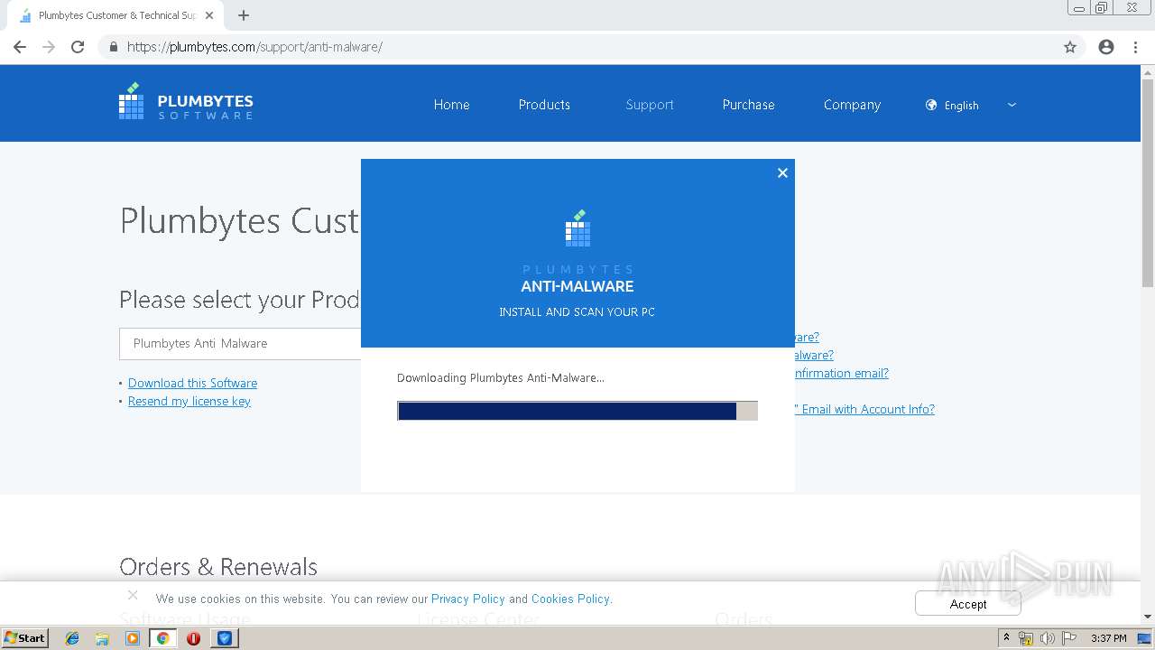
Task: Go back to the previous page
Action: 20,47
